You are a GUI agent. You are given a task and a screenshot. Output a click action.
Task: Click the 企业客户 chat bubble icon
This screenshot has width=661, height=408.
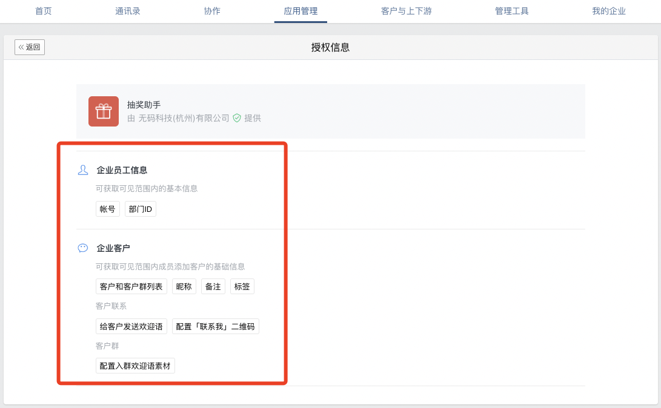click(x=83, y=248)
